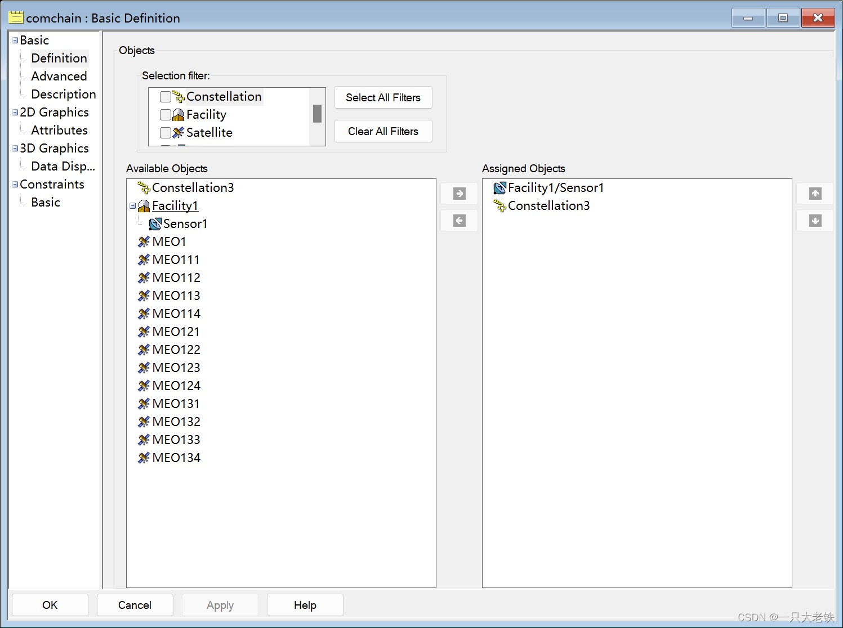Collapse the Basic tree node
The height and width of the screenshot is (628, 843).
(x=15, y=41)
